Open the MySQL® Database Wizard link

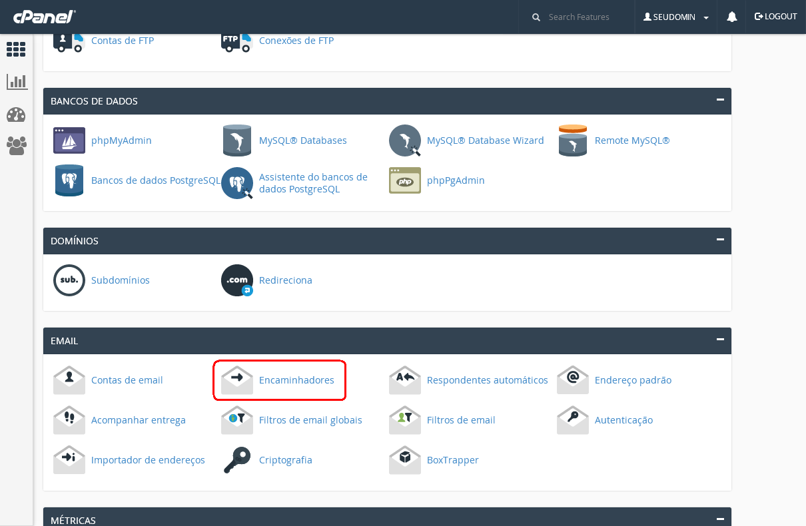pos(486,140)
